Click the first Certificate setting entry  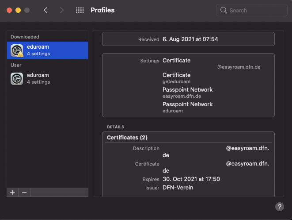pos(177,61)
